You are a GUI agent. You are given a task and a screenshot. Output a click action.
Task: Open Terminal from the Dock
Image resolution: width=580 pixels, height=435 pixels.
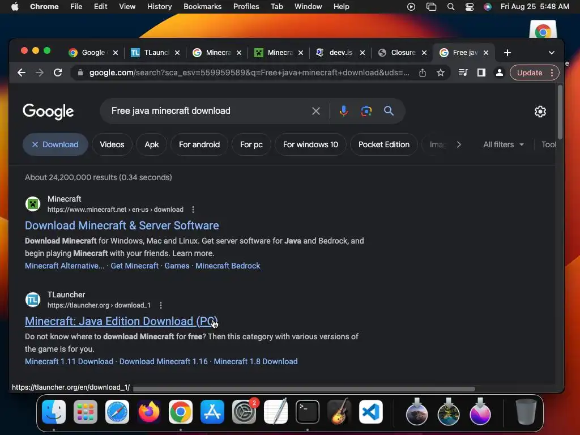308,412
